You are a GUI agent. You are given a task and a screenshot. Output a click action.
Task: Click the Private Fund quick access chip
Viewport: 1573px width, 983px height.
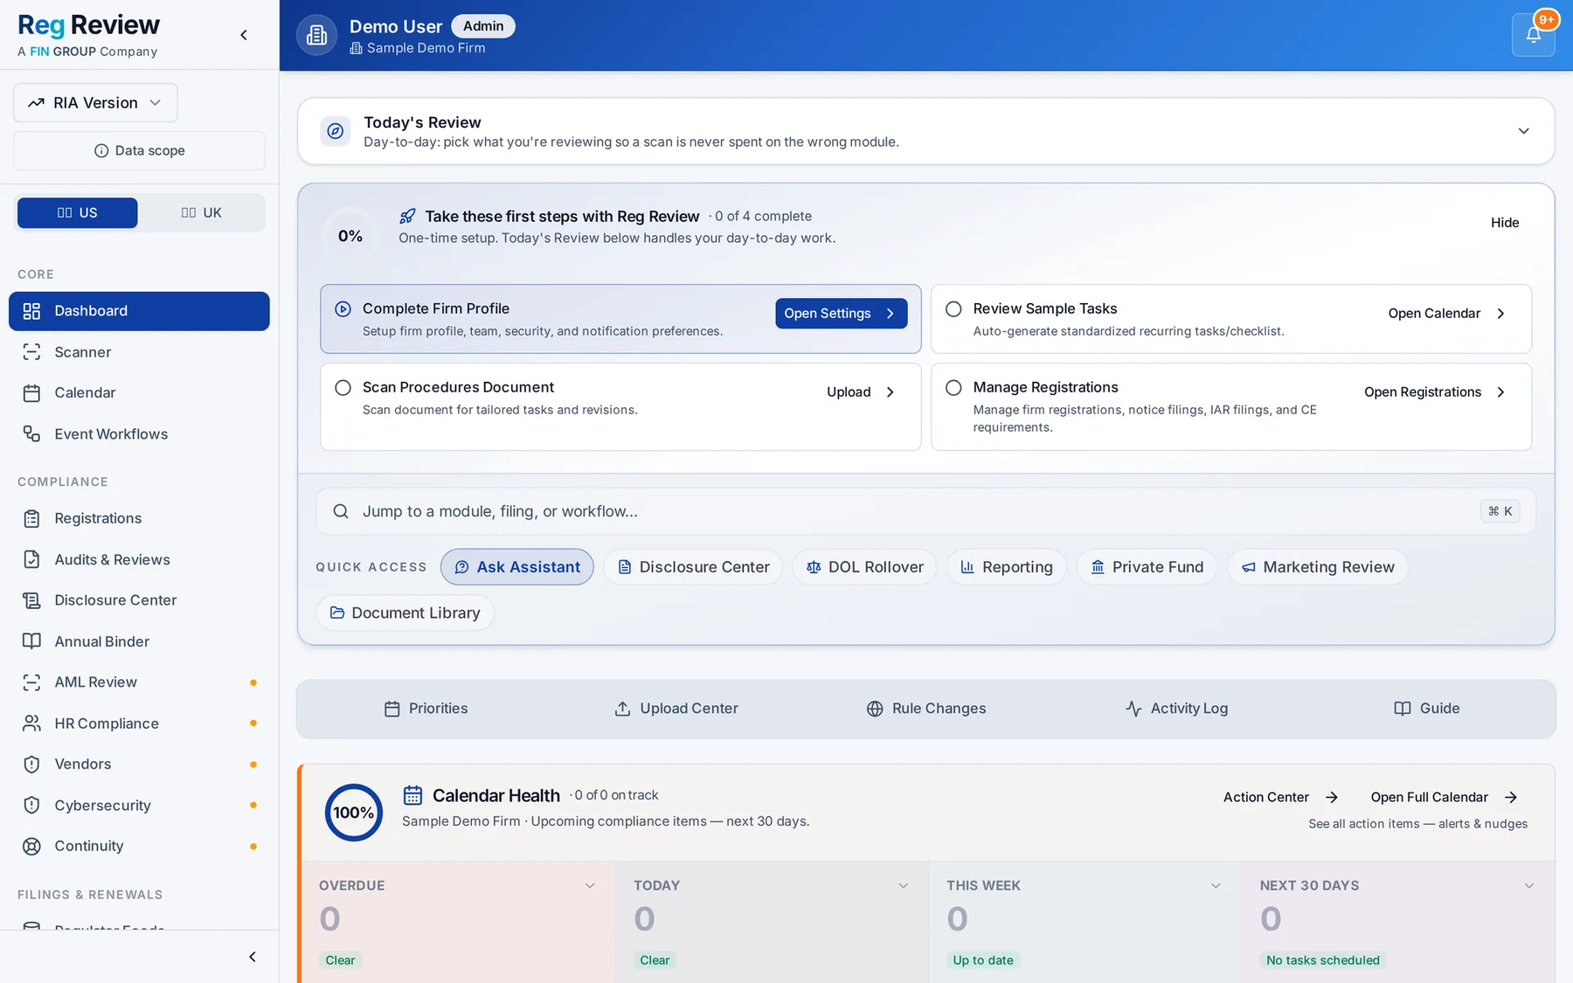(1147, 567)
